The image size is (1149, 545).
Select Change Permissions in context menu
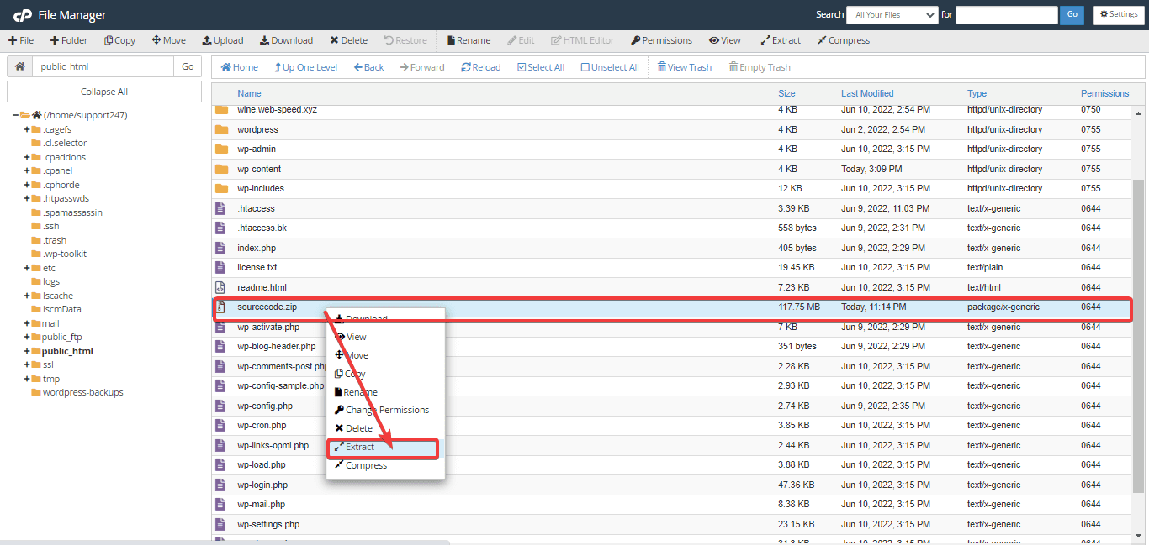pos(387,410)
